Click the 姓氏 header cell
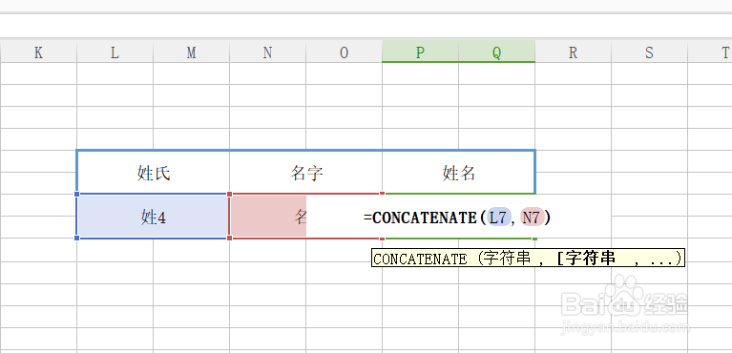 pos(153,173)
